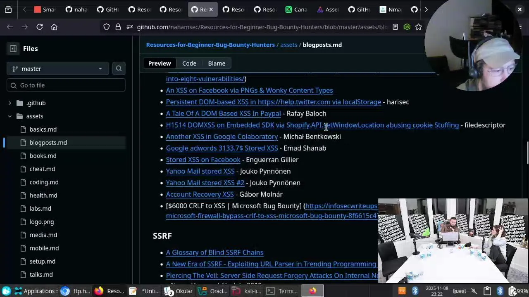529x297 pixels.
Task: Go to the browser home page icon
Action: tap(54, 27)
